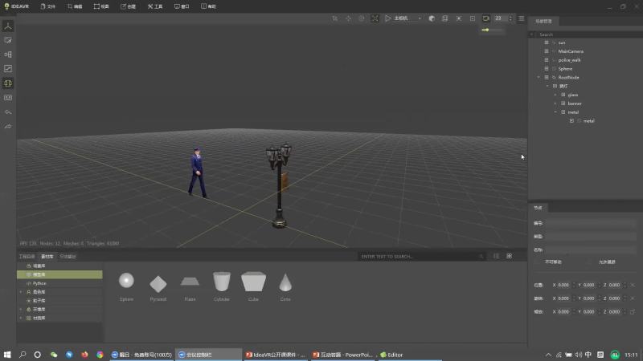The image size is (643, 361).
Task: Click the image panel icon in left sidebar
Action: pyautogui.click(x=8, y=40)
